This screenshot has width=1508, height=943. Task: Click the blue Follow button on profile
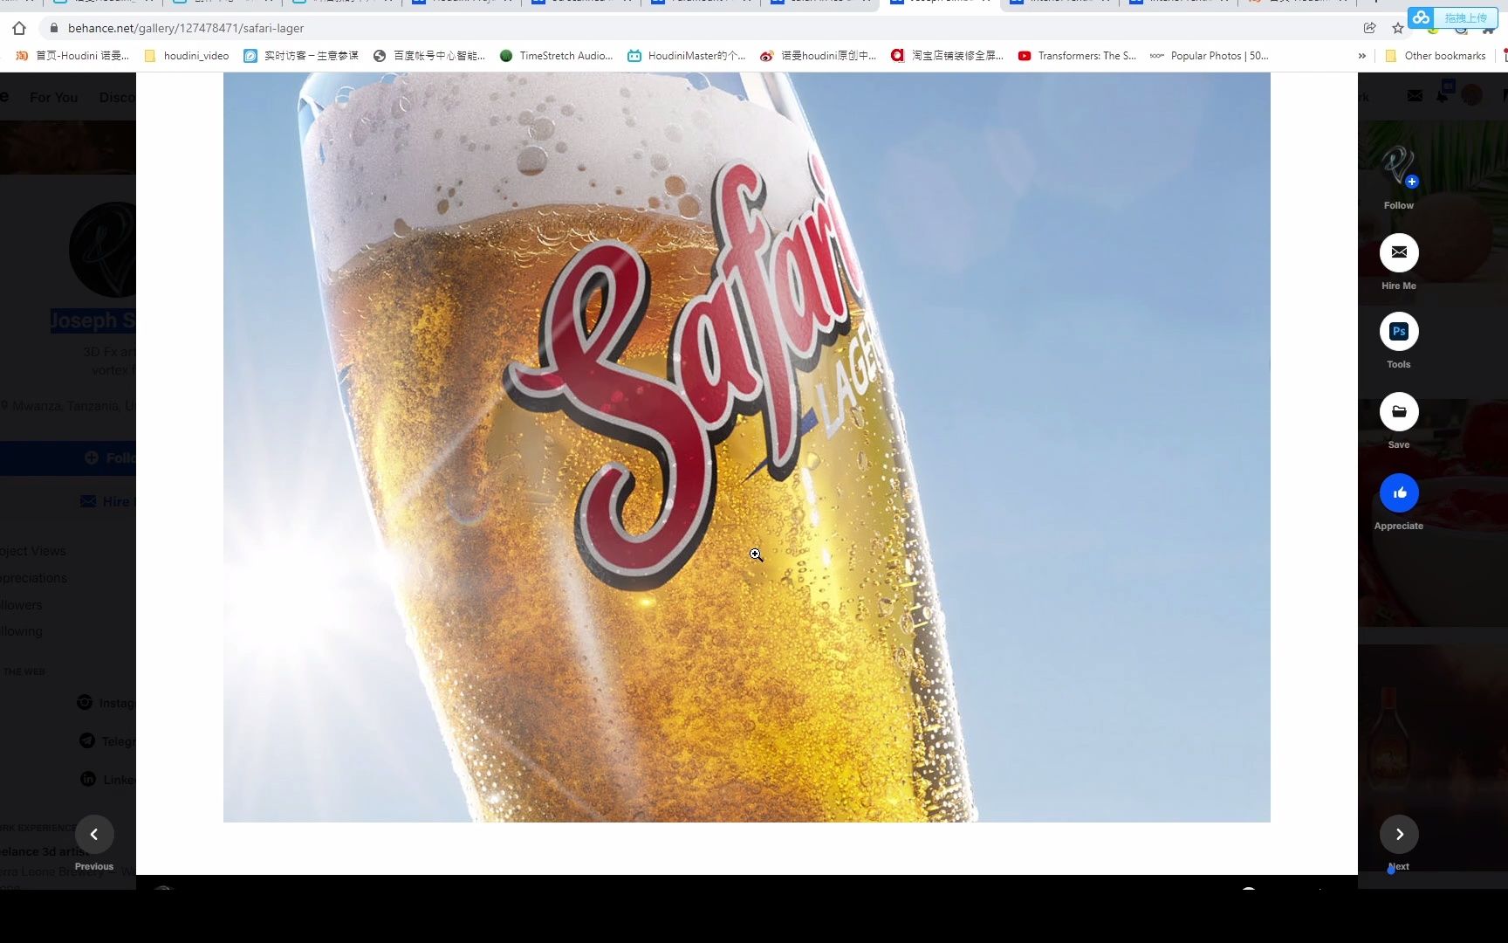coord(68,458)
